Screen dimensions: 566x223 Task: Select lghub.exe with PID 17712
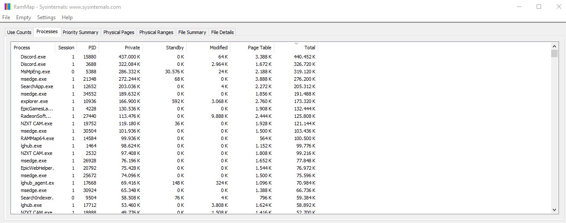click(165, 205)
